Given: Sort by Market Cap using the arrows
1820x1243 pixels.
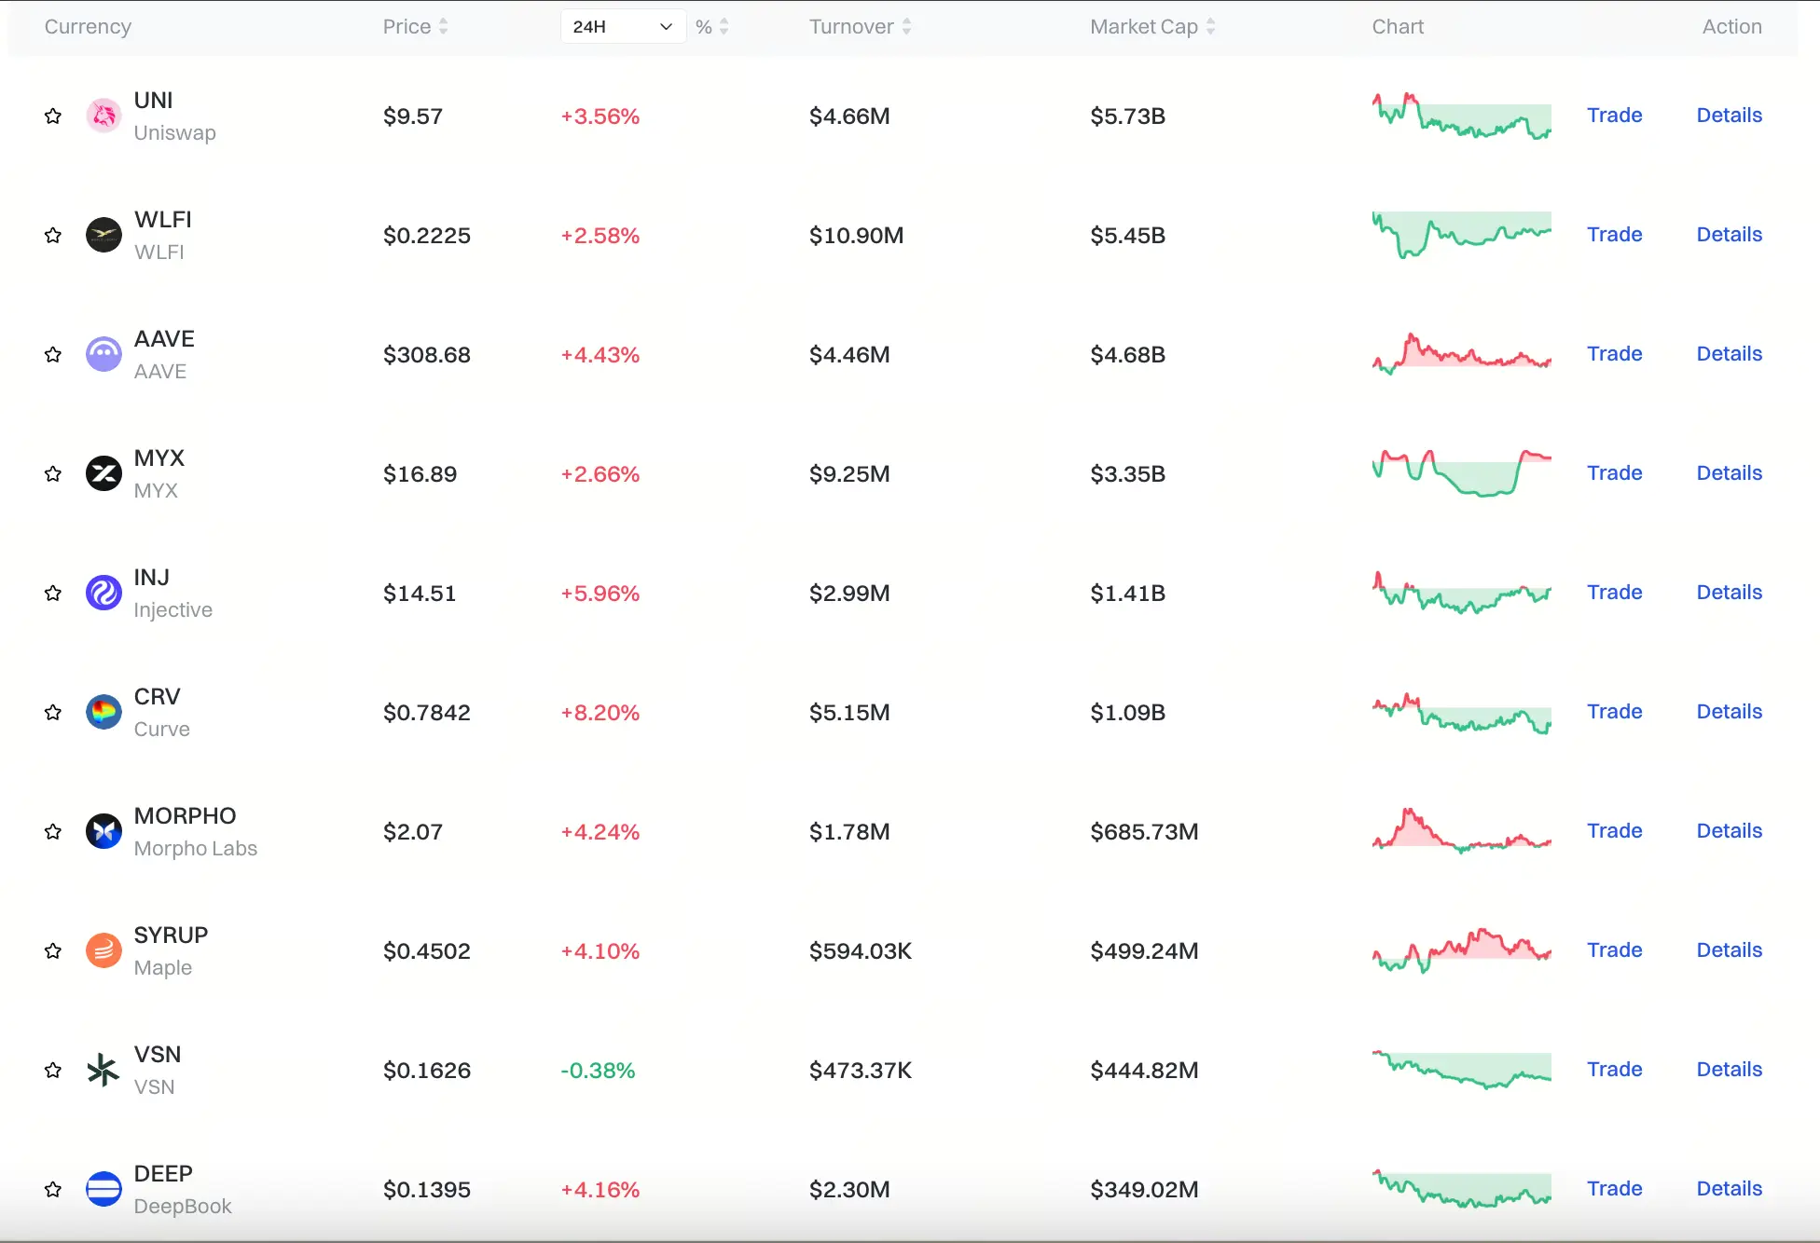Looking at the screenshot, I should point(1210,27).
